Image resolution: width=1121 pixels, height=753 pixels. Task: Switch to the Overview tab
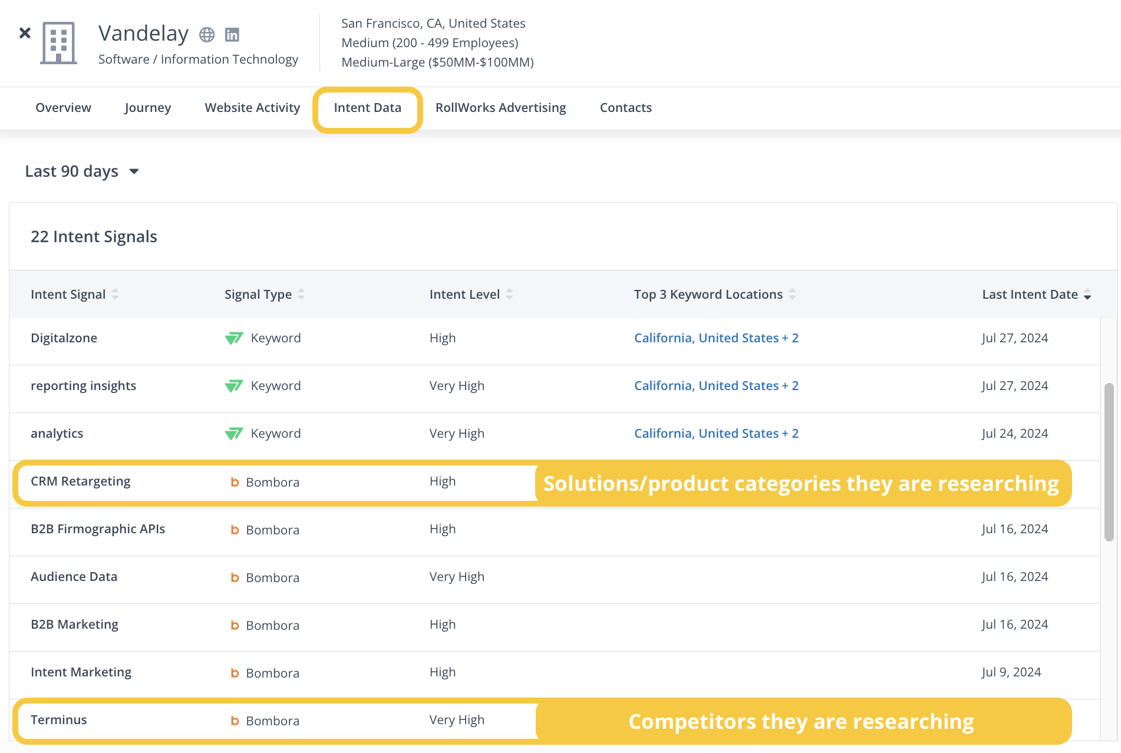(x=63, y=108)
